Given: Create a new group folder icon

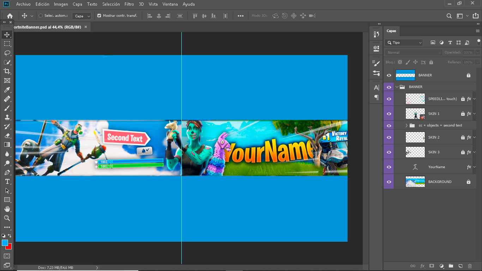Looking at the screenshot, I should [x=451, y=266].
